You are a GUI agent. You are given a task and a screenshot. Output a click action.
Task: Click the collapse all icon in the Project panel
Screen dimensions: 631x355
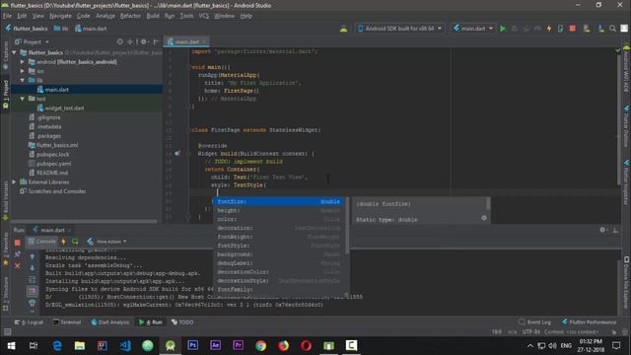pos(130,41)
